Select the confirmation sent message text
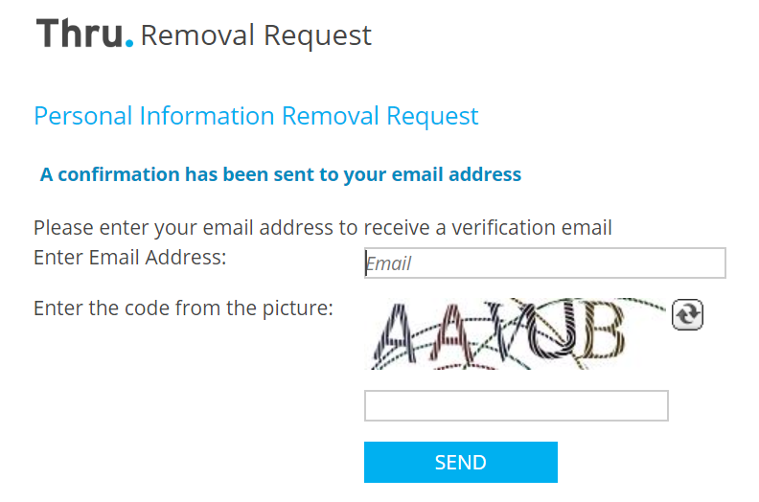Screen dimensions: 759x502 280,174
